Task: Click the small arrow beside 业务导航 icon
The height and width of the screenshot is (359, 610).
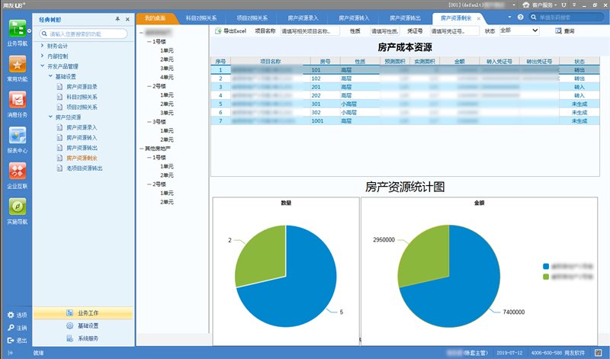Action: (29, 30)
